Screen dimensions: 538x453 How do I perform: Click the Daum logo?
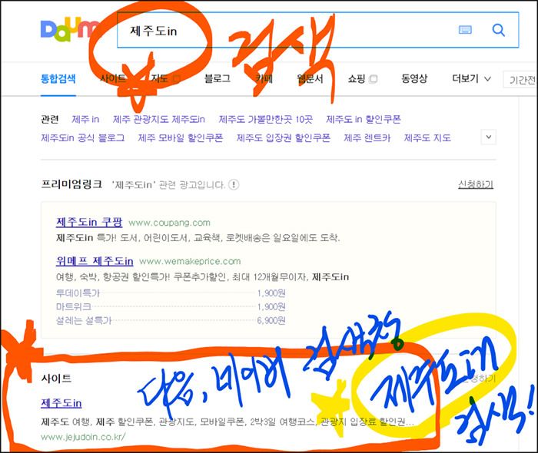click(70, 29)
